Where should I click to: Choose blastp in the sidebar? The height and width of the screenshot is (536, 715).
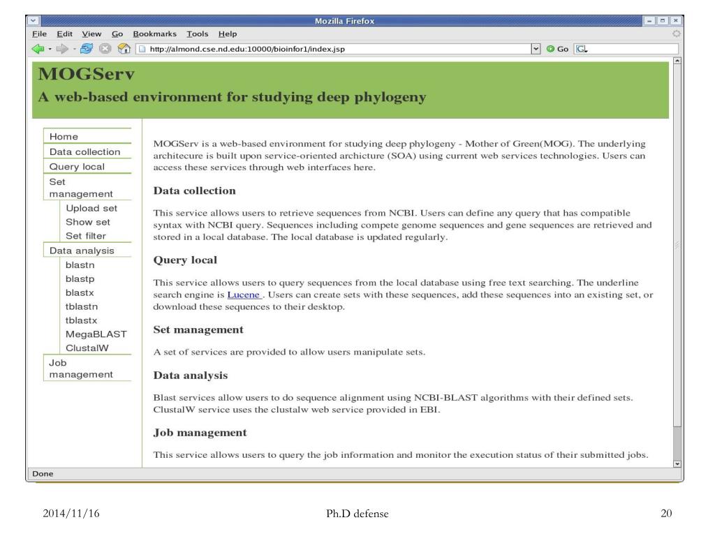tap(80, 279)
